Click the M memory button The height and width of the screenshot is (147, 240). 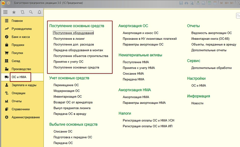click(221, 3)
